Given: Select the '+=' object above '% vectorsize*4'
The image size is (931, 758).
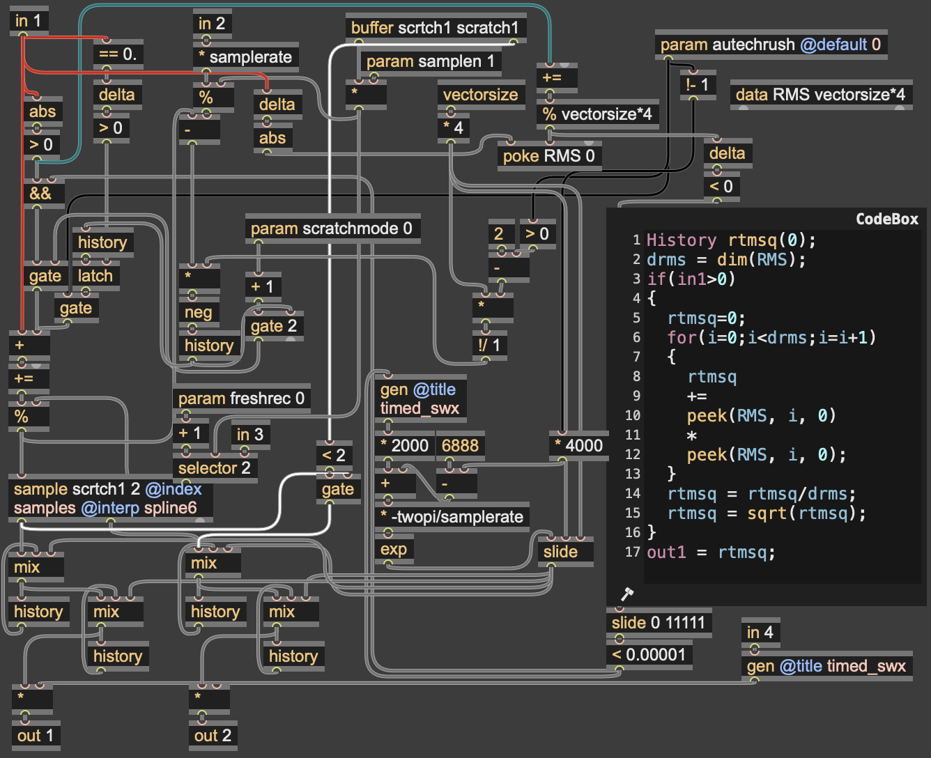Looking at the screenshot, I should (x=557, y=78).
